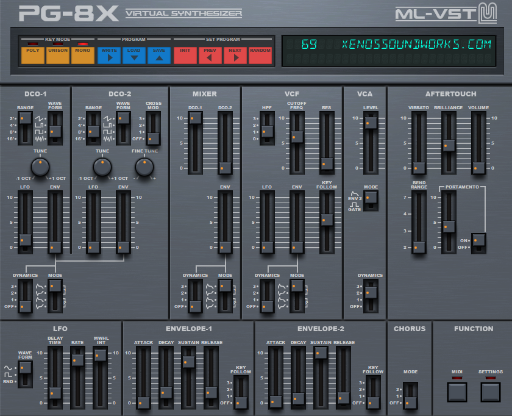Turn the Portamento ON switch
512x416 pixels.
click(x=478, y=238)
